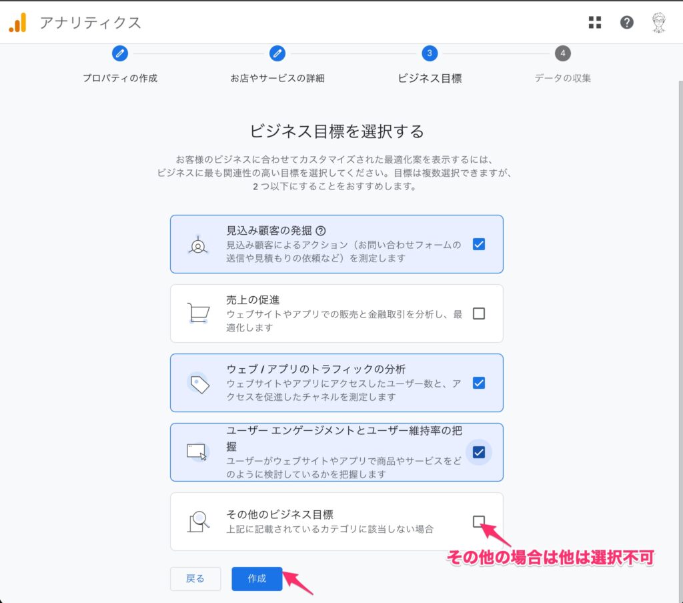Uncheck the 見込み顧客の発掘 checkbox

click(478, 244)
